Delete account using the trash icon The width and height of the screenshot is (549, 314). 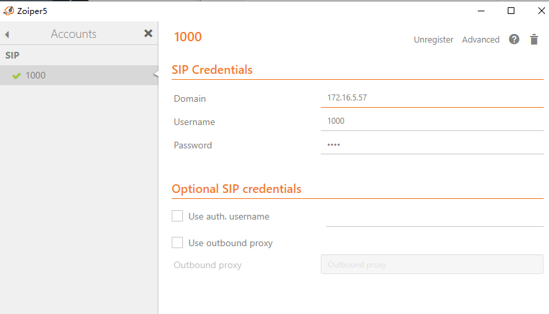534,39
